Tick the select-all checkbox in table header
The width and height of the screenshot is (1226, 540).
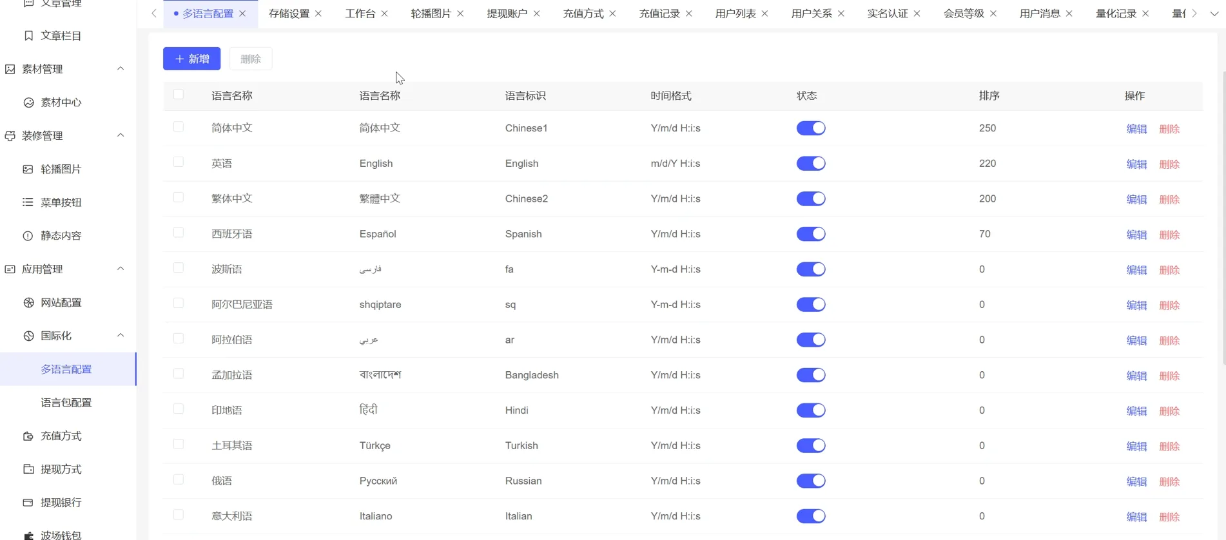tap(179, 95)
